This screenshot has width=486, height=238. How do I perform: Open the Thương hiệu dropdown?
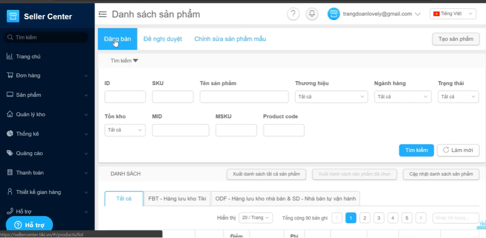click(x=331, y=97)
